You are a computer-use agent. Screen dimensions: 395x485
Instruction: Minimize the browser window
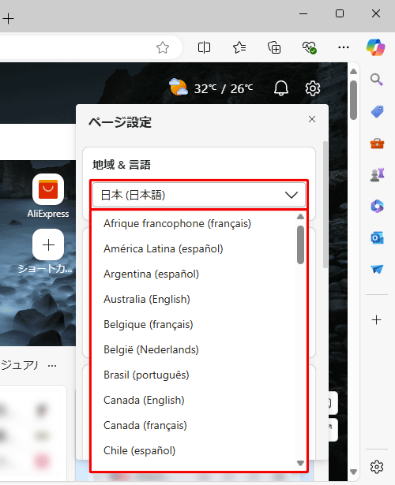pos(303,13)
